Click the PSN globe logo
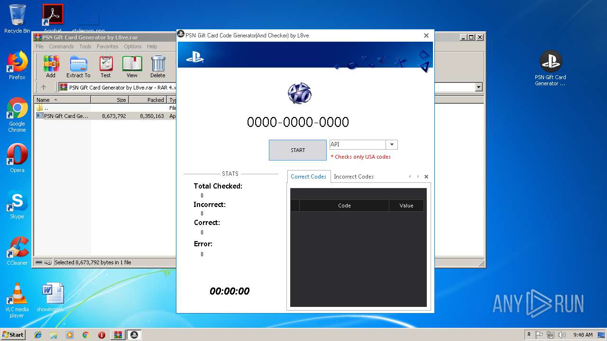Viewport: 607px width, 341px height. coord(300,93)
